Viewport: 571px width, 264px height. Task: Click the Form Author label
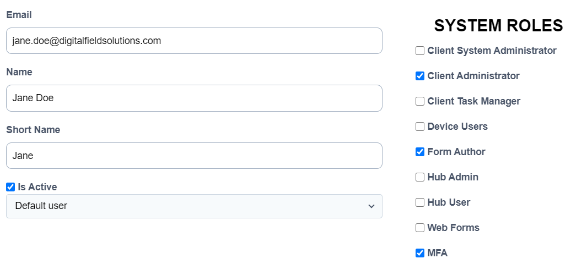[x=456, y=152]
